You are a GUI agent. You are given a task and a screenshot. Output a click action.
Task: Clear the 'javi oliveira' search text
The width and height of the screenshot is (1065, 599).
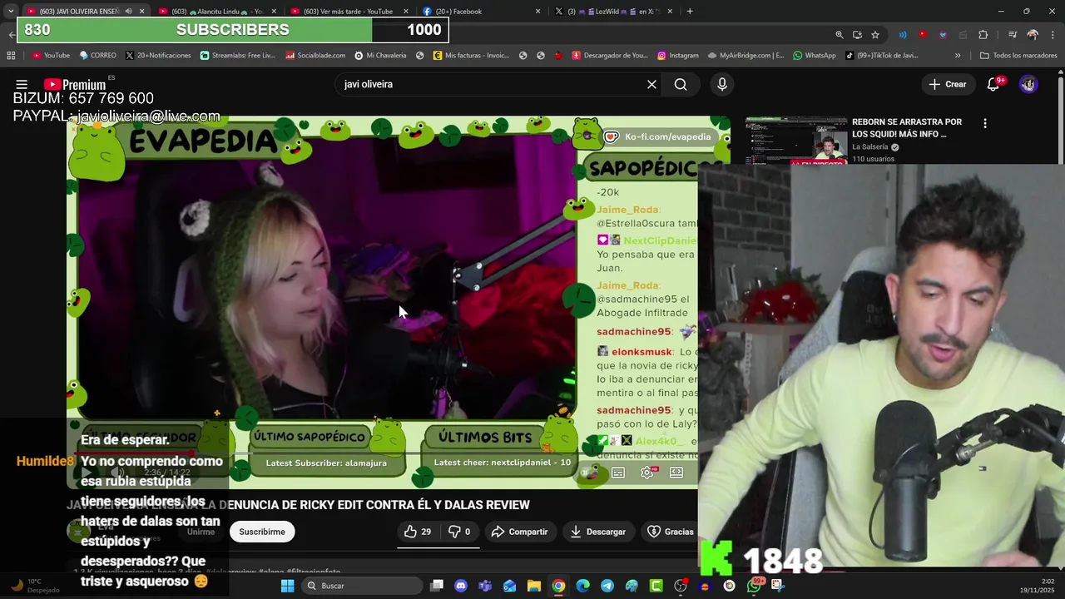coord(651,84)
